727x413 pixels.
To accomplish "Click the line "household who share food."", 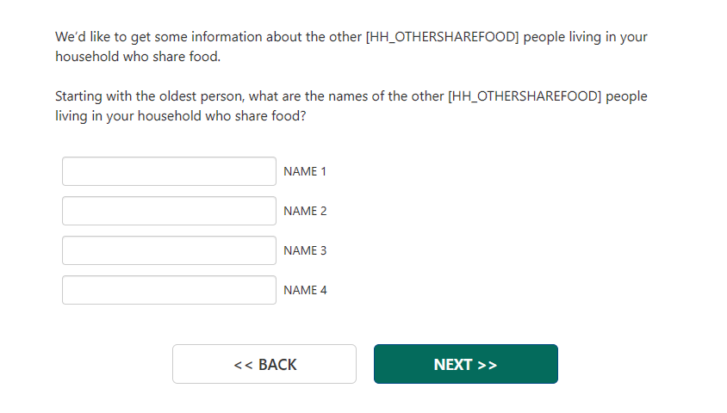I will (138, 58).
